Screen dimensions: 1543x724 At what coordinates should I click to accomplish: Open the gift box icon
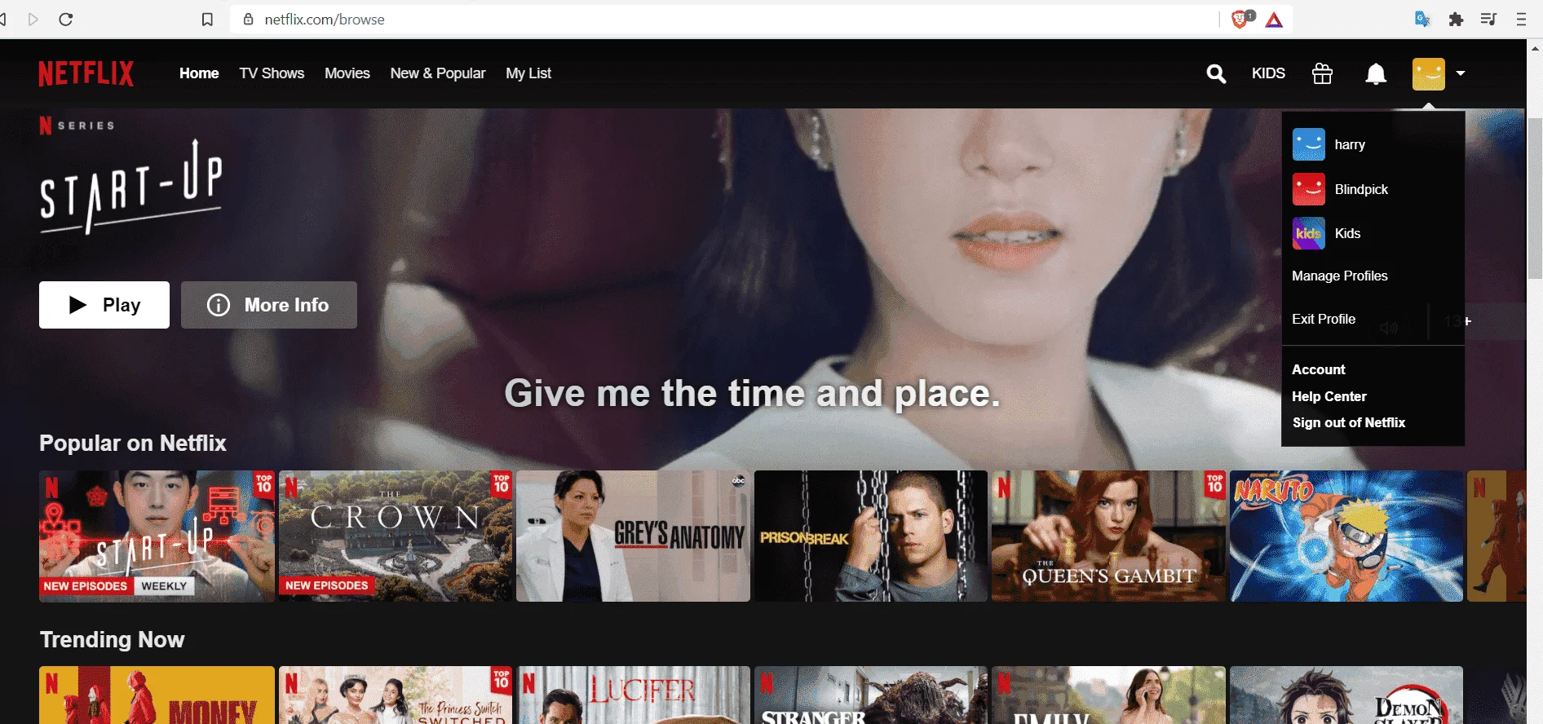(x=1322, y=73)
